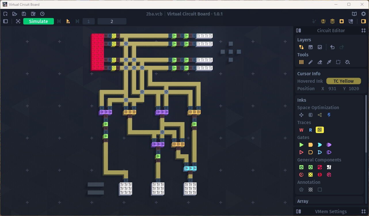
Task: Save the project with the floppy disk icon
Action: tap(24, 14)
